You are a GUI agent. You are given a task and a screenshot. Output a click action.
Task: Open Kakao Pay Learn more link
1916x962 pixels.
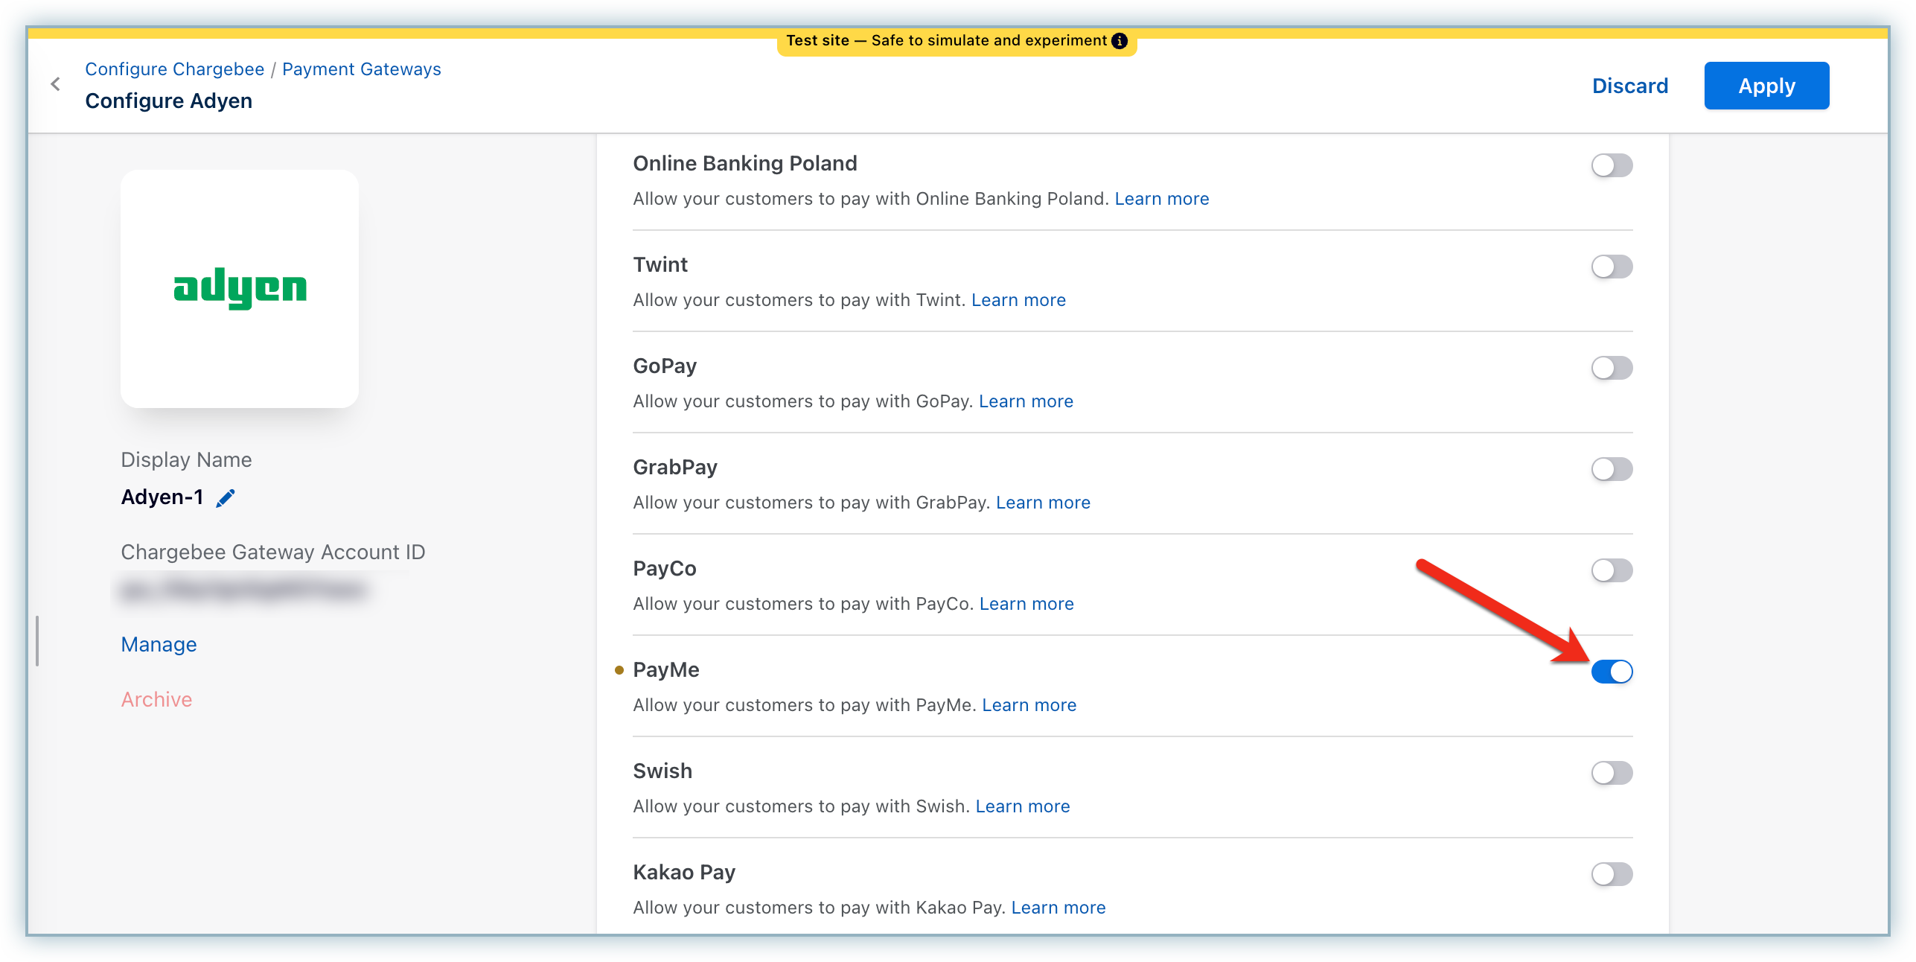pos(1058,908)
